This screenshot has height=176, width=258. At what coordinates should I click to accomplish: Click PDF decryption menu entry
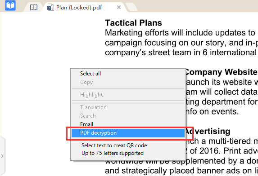[x=128, y=133]
